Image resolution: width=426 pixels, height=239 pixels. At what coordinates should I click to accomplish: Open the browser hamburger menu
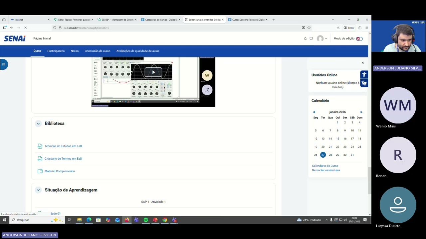(x=366, y=28)
